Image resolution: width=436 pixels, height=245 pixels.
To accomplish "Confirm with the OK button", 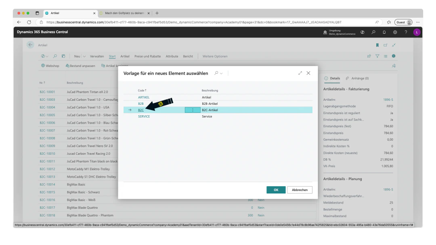I will click(x=276, y=190).
